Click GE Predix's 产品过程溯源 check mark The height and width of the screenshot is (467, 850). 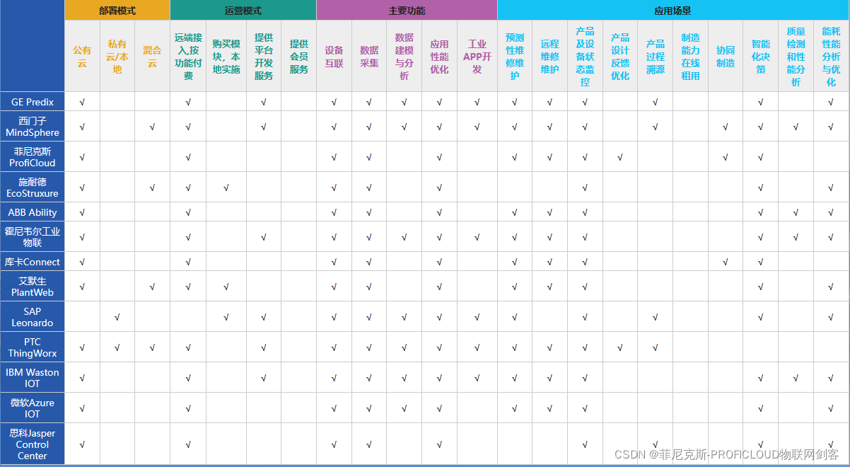pyautogui.click(x=656, y=102)
